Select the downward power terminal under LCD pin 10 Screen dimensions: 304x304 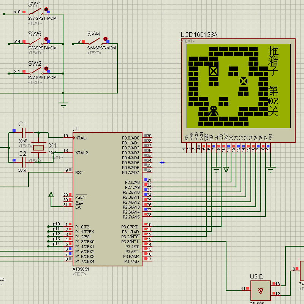click(226, 169)
